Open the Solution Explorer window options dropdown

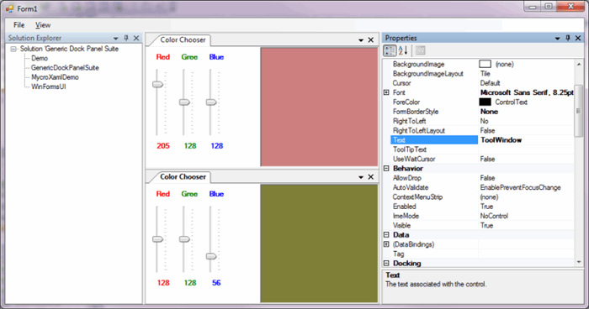(116, 39)
